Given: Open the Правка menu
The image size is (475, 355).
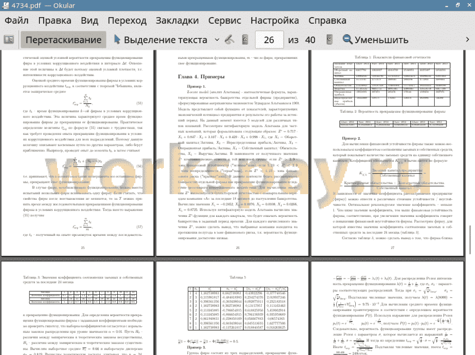Looking at the screenshot, I should click(x=55, y=20).
